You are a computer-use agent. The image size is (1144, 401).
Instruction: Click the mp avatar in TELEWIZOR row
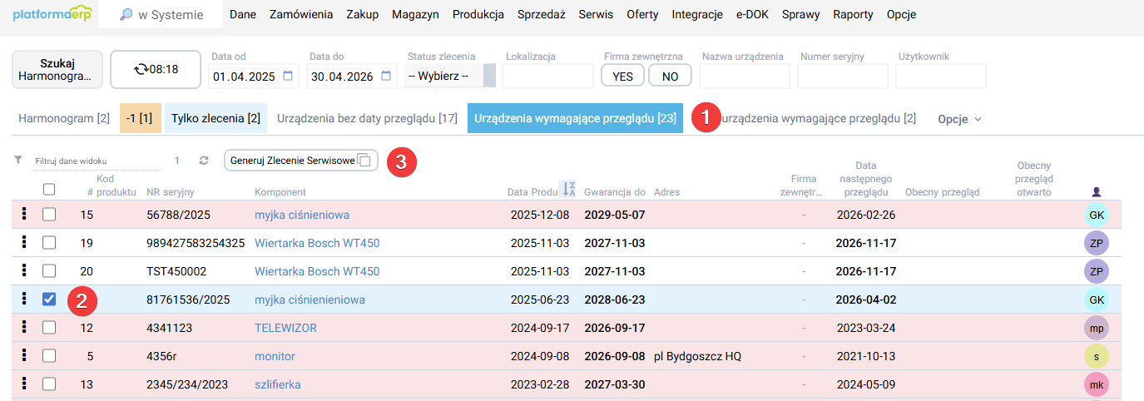click(1097, 328)
